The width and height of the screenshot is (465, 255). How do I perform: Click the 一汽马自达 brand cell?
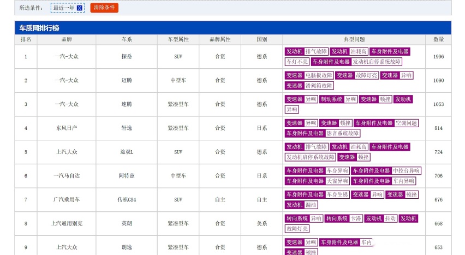tap(67, 176)
